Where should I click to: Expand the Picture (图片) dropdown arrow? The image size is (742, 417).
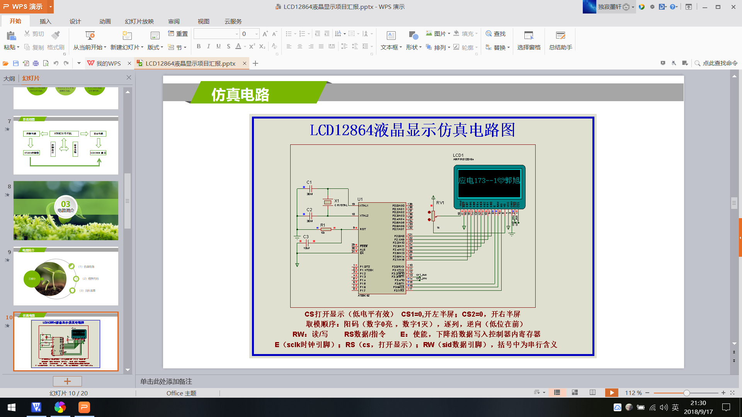449,34
